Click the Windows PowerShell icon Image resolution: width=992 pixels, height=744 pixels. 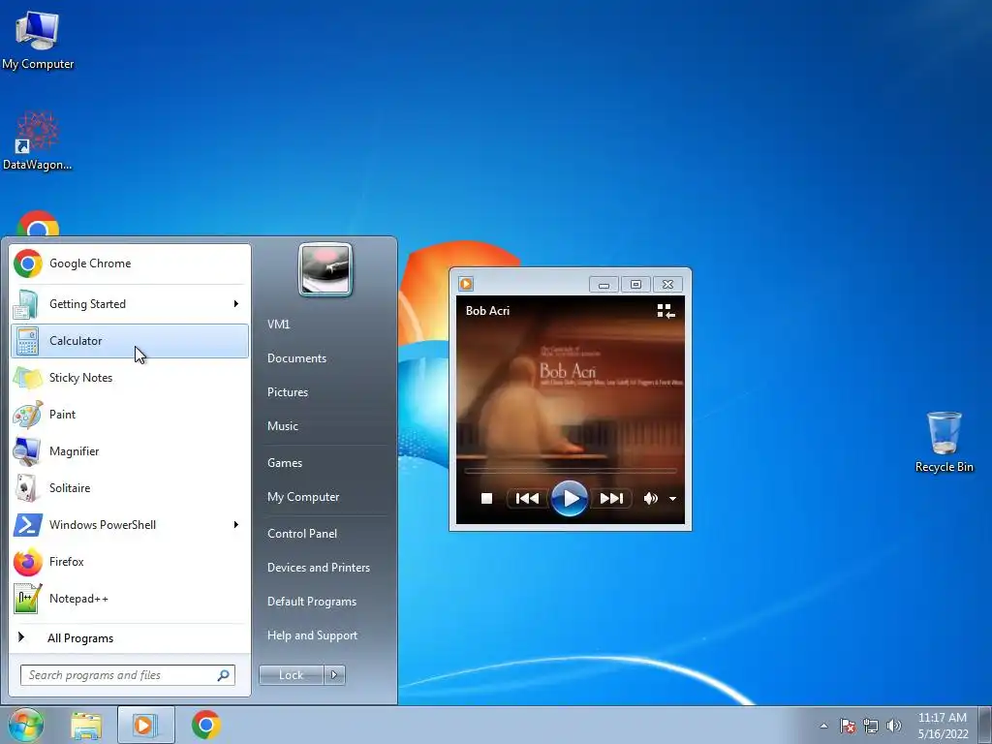pos(28,525)
